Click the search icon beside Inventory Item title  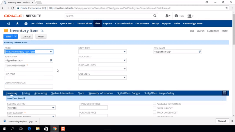pos(42,31)
